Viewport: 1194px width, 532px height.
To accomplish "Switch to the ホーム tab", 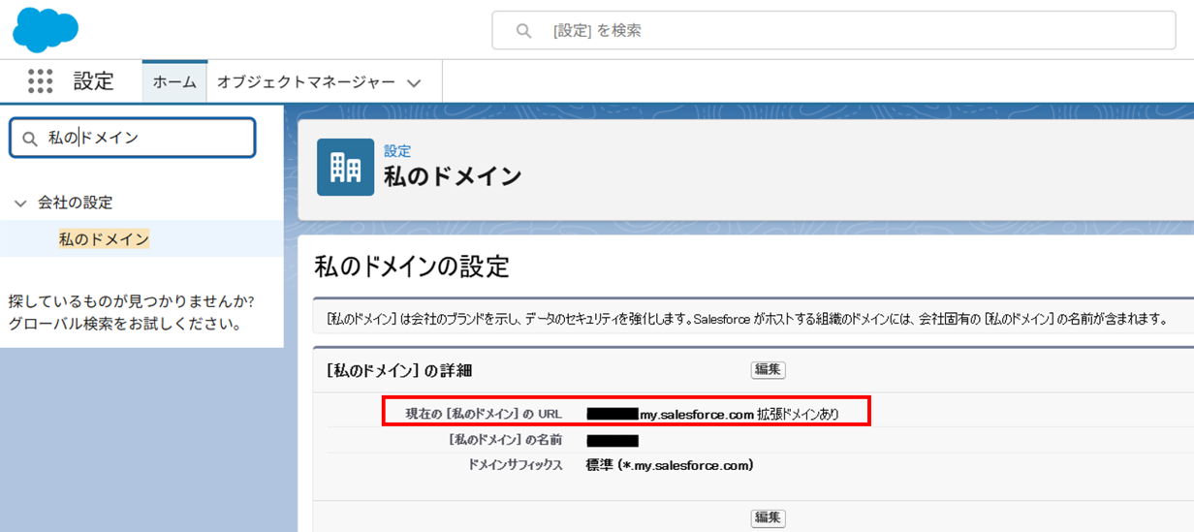I will pos(174,82).
